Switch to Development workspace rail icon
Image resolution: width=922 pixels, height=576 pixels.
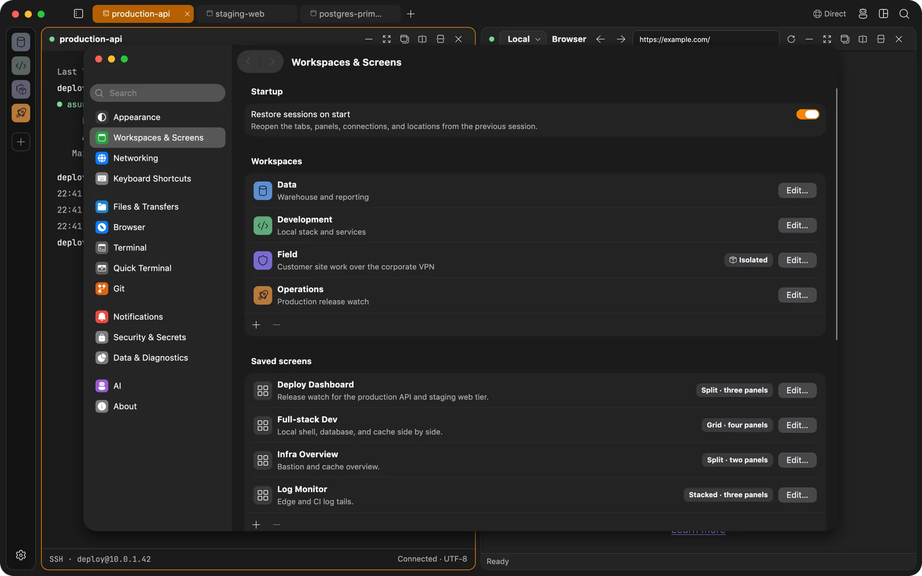(x=21, y=65)
